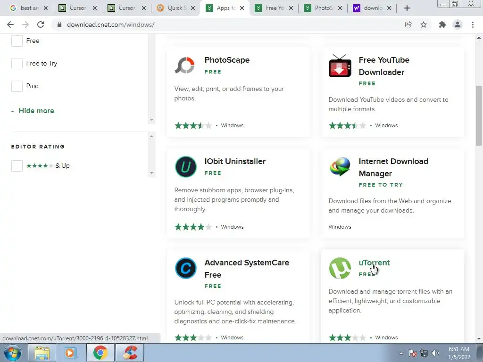
Task: Open the Chrome profile avatar
Action: pyautogui.click(x=458, y=25)
